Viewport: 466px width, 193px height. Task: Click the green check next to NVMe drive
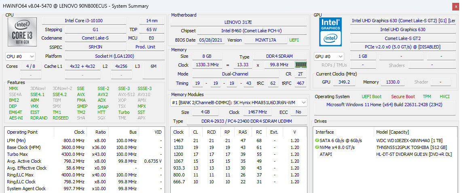pos(317,147)
